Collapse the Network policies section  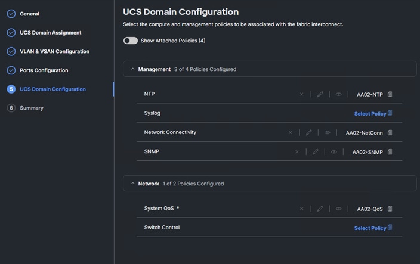[132, 184]
